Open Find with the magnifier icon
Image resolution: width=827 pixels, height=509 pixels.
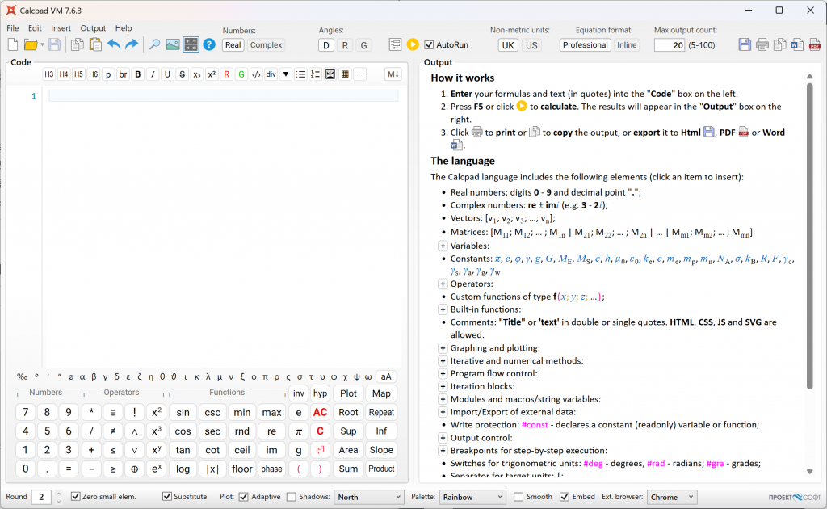click(x=154, y=44)
